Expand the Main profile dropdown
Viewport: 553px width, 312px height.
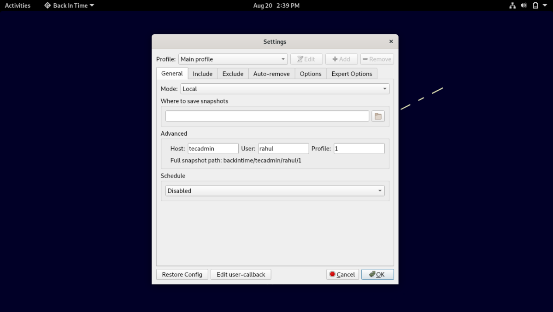tap(233, 59)
